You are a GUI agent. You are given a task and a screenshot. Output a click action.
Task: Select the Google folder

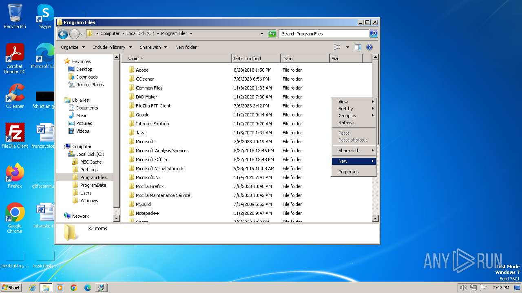click(142, 115)
